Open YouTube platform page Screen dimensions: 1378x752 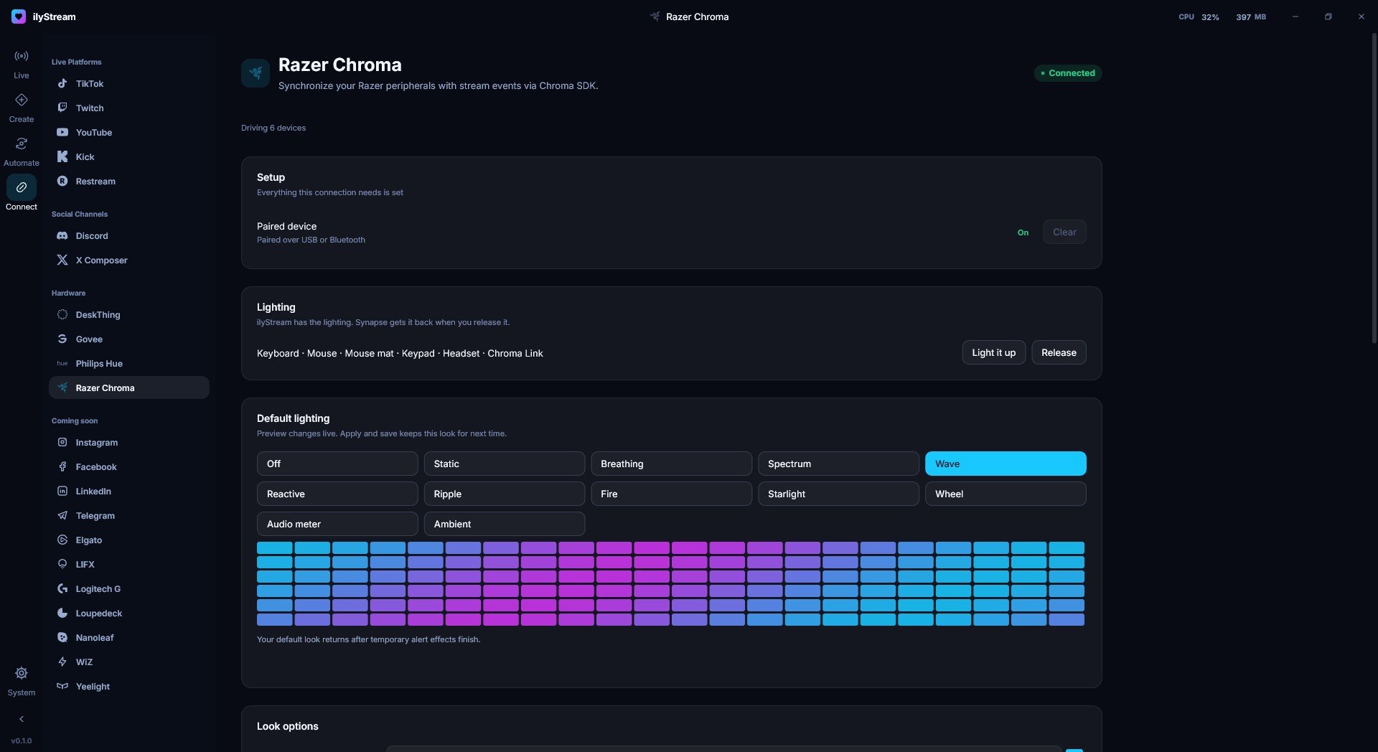point(129,132)
